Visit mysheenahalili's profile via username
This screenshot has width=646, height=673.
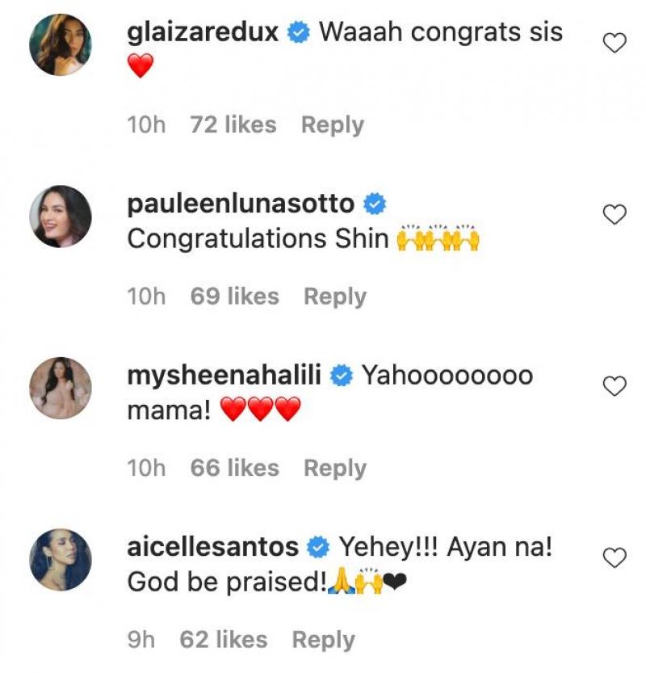click(225, 376)
